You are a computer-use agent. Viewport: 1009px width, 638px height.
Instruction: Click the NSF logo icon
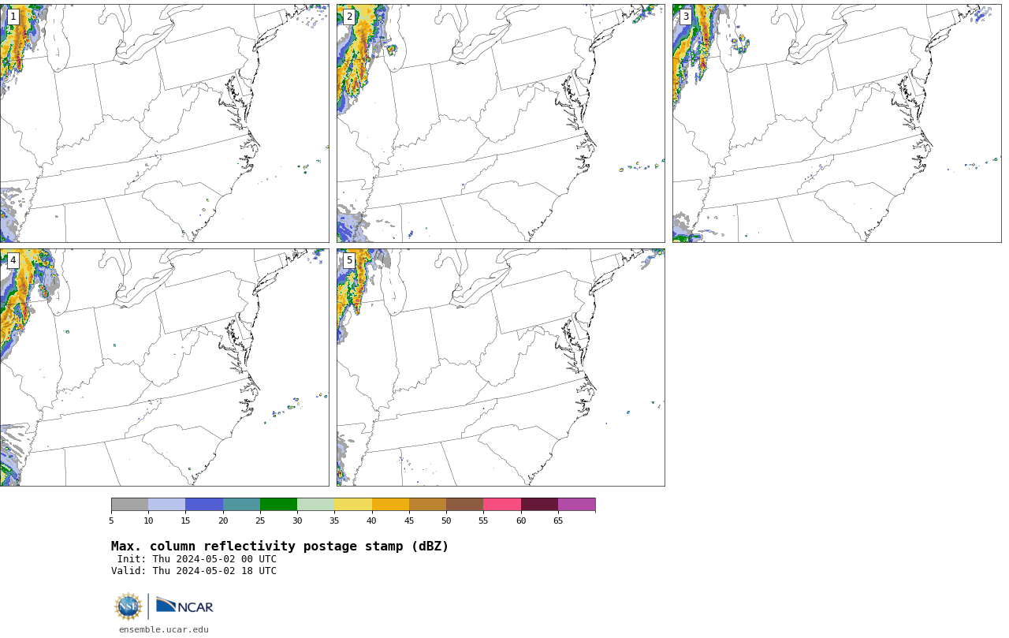(128, 606)
